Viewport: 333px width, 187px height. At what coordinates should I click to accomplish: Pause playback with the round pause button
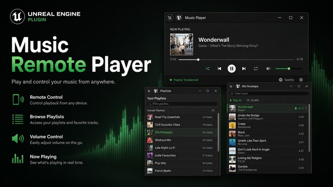pyautogui.click(x=232, y=69)
